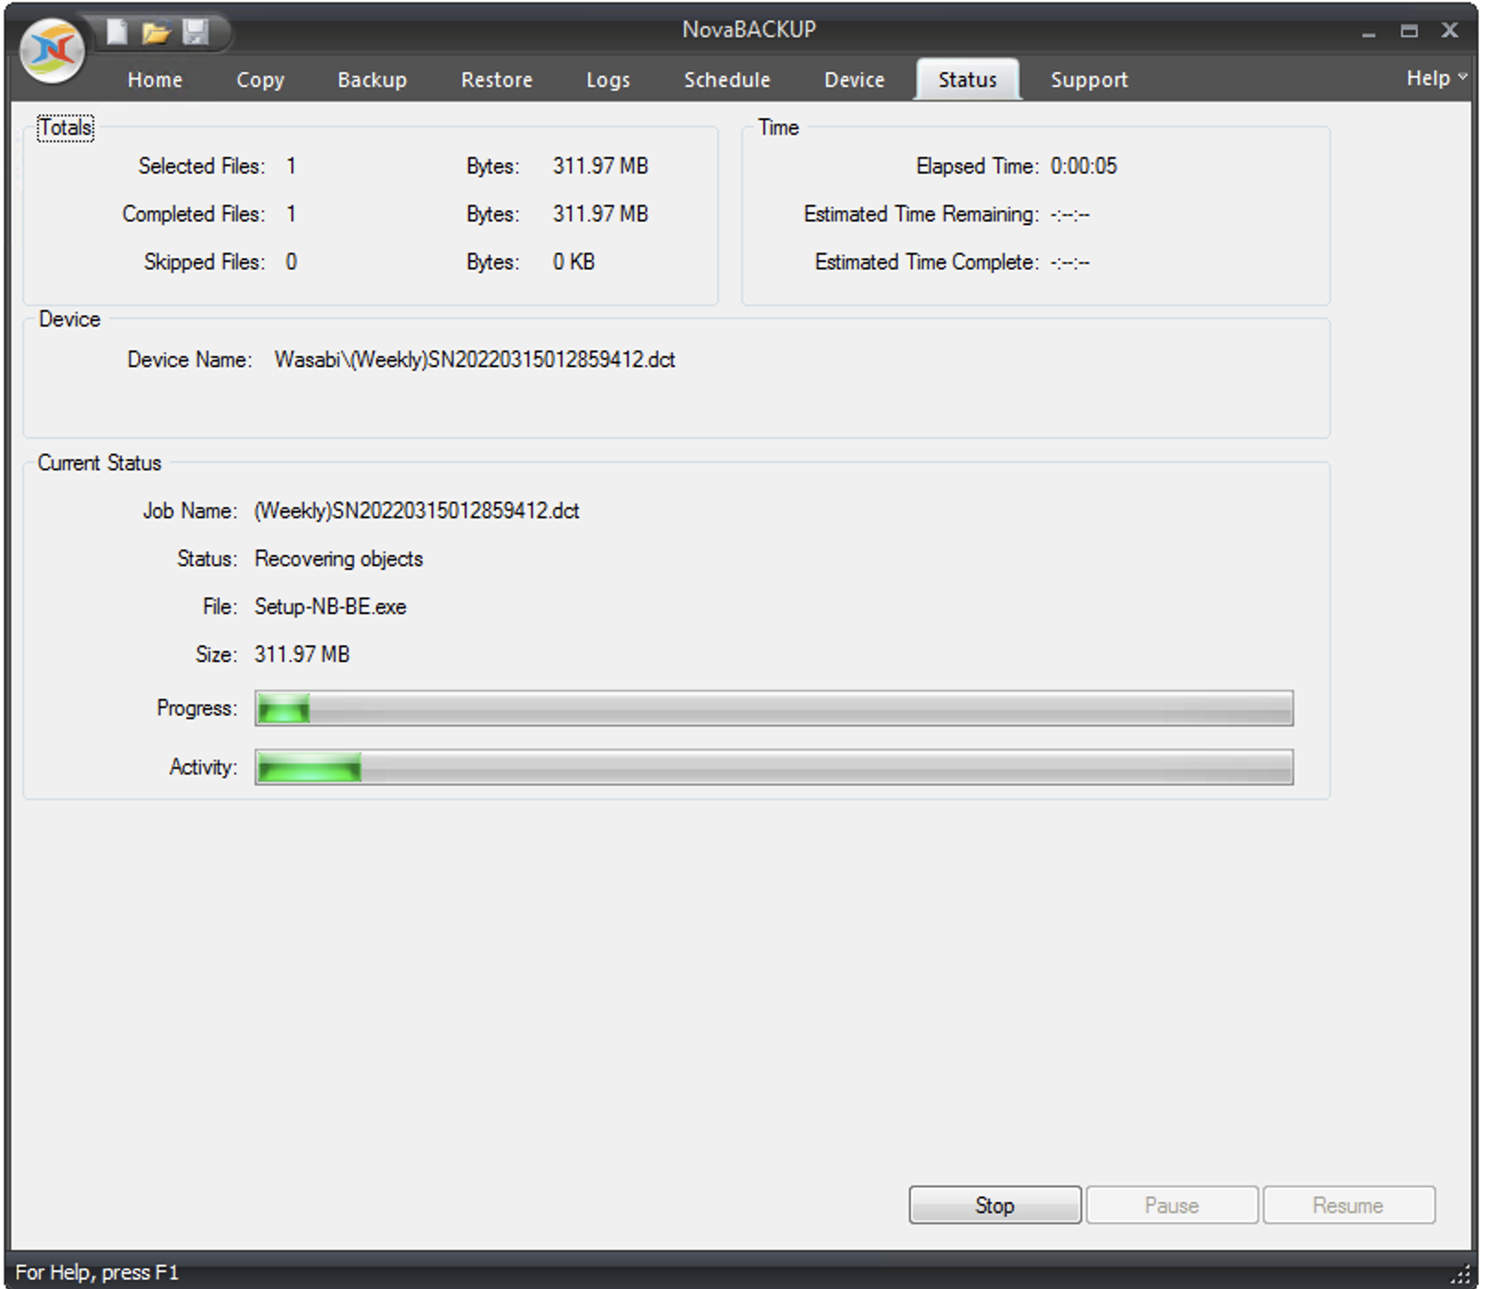Select the Restore tab
The image size is (1488, 1289).
(497, 80)
